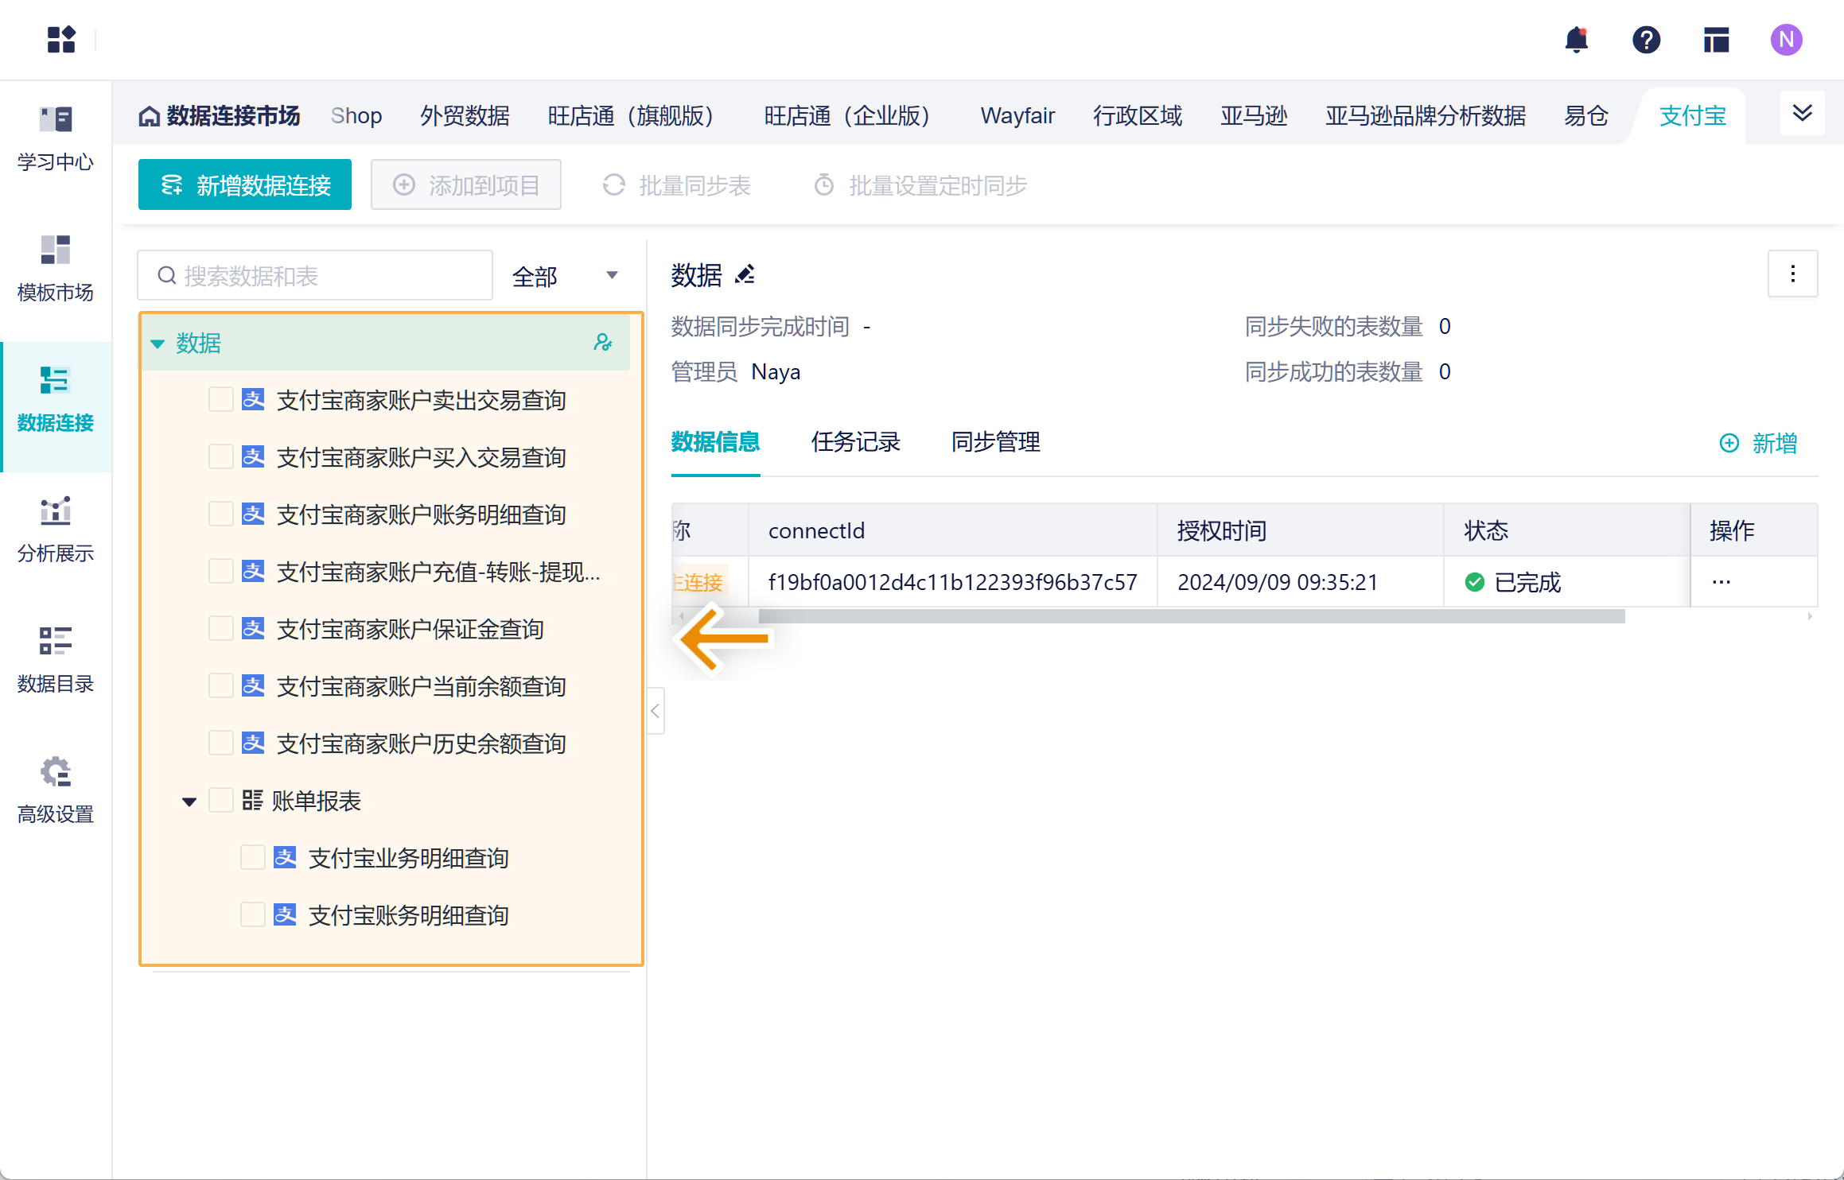Image resolution: width=1844 pixels, height=1180 pixels.
Task: Expand the hidden tabs via double chevron
Action: (1802, 114)
